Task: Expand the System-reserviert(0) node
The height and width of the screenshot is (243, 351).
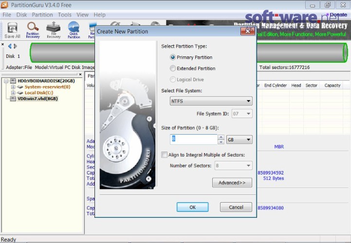Action: click(x=13, y=87)
